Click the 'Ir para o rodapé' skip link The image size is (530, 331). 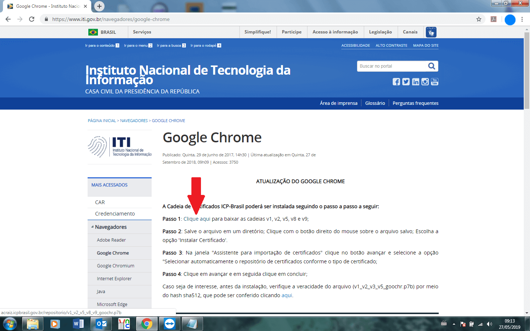click(x=206, y=46)
